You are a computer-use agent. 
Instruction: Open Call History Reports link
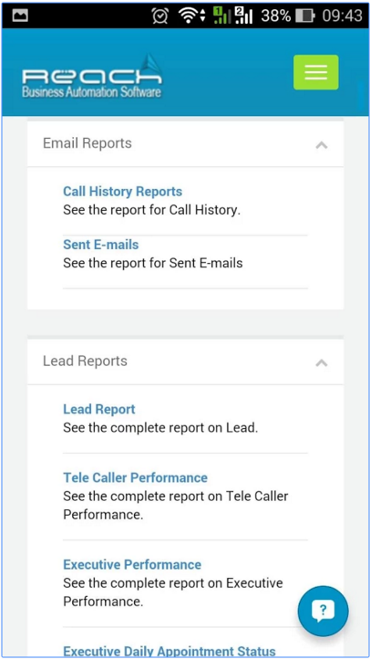[x=122, y=192]
